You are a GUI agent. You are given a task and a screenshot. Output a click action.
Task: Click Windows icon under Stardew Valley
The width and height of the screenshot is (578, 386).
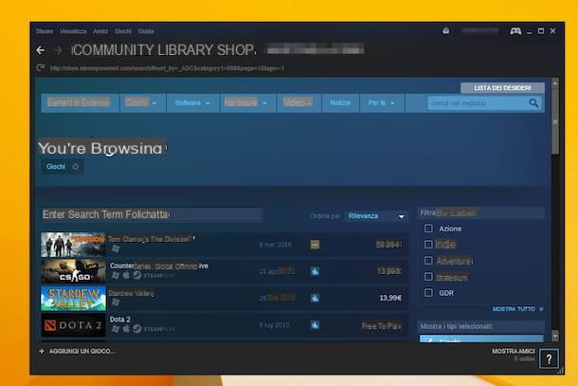tap(116, 303)
